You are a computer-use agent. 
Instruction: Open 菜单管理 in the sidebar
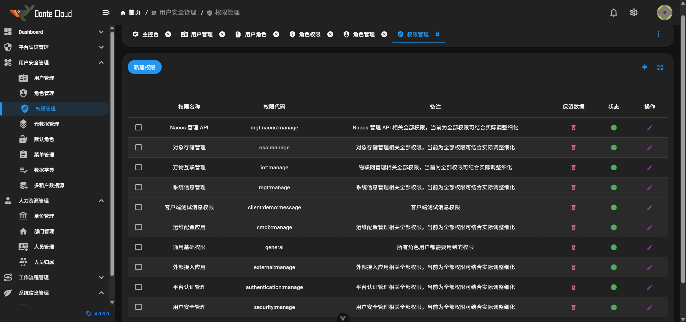click(x=44, y=155)
